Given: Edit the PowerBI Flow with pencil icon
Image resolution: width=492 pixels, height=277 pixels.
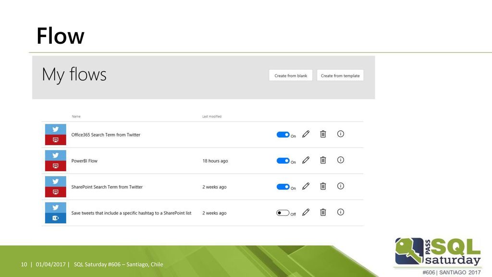Looking at the screenshot, I should (306, 160).
